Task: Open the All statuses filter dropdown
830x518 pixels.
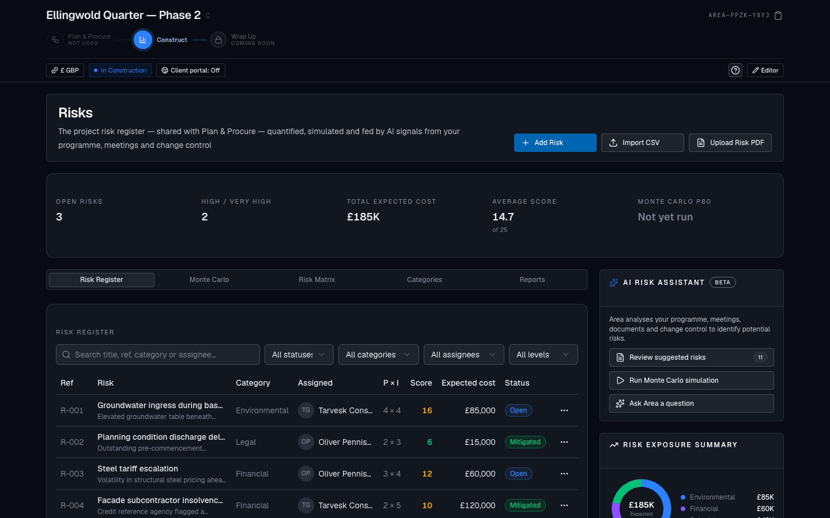Action: click(299, 355)
